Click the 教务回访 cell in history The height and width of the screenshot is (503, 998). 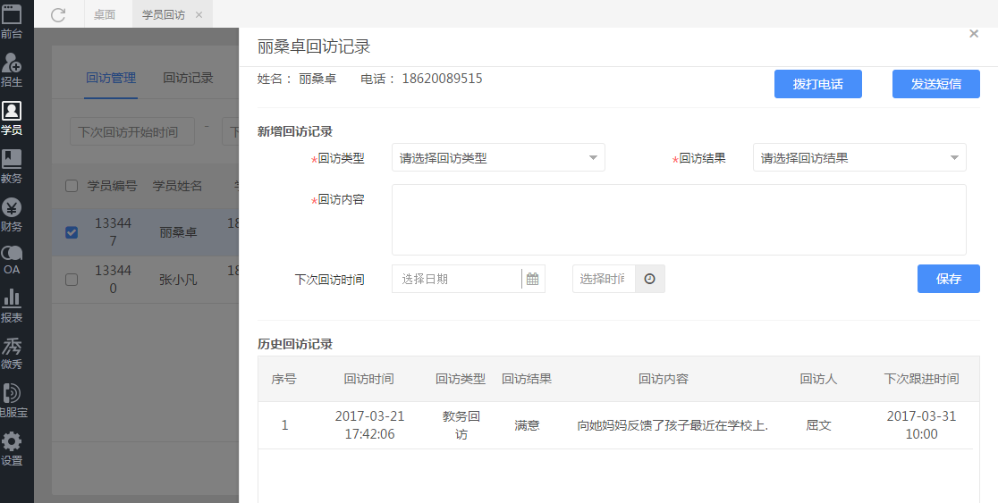coord(461,424)
